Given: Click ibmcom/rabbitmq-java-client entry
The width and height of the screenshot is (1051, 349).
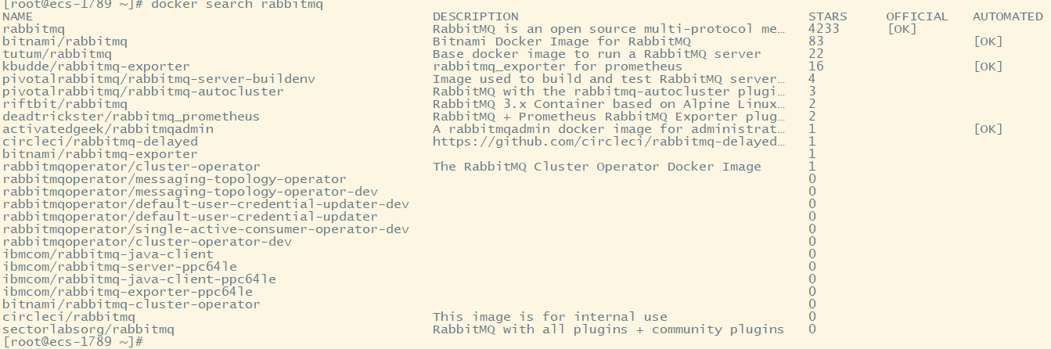Looking at the screenshot, I should pos(108,254).
